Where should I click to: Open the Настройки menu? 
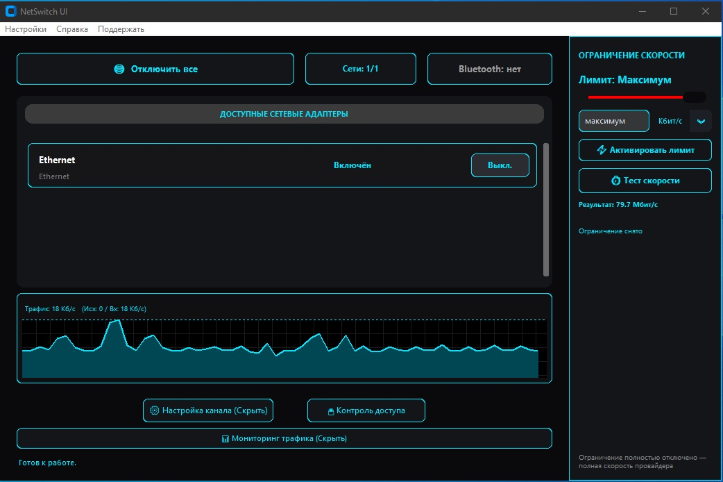pyautogui.click(x=26, y=29)
